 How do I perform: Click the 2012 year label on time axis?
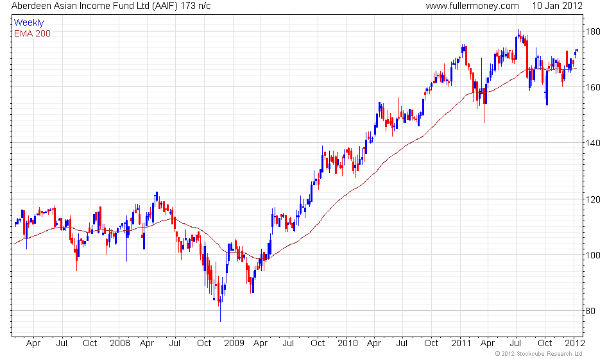coord(575,344)
